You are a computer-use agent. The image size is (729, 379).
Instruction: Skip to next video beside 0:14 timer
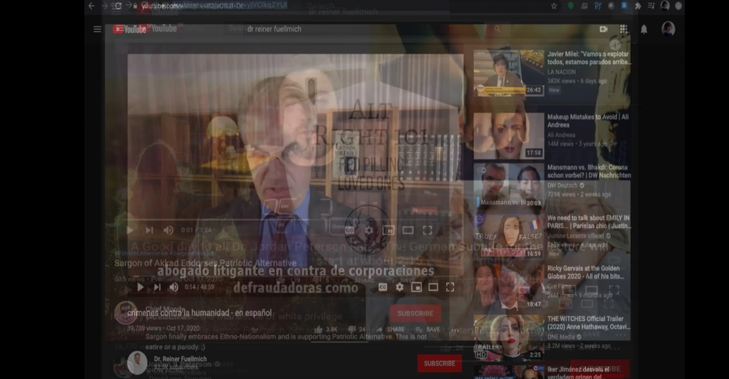(x=157, y=287)
